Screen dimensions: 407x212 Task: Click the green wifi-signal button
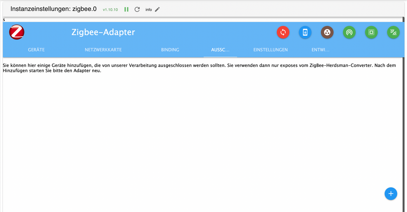(393, 32)
